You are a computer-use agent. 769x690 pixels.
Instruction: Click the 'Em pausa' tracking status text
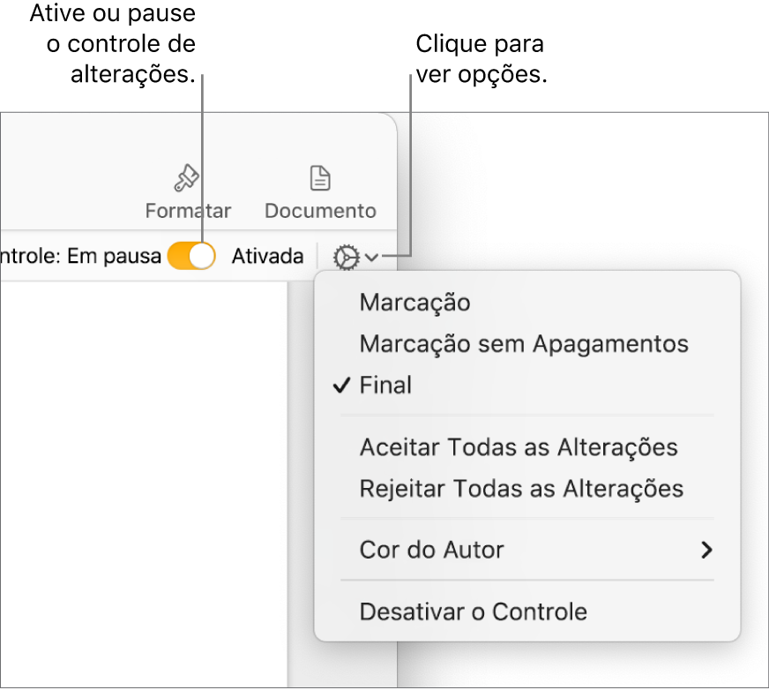pos(114,256)
